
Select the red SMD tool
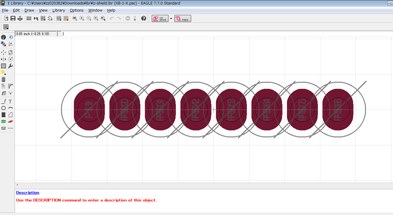click(x=11, y=122)
